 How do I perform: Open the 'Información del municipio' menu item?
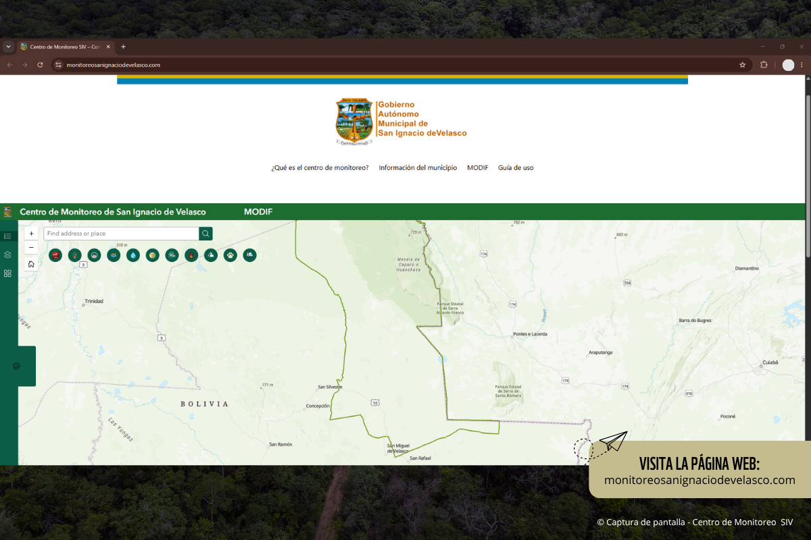click(418, 167)
